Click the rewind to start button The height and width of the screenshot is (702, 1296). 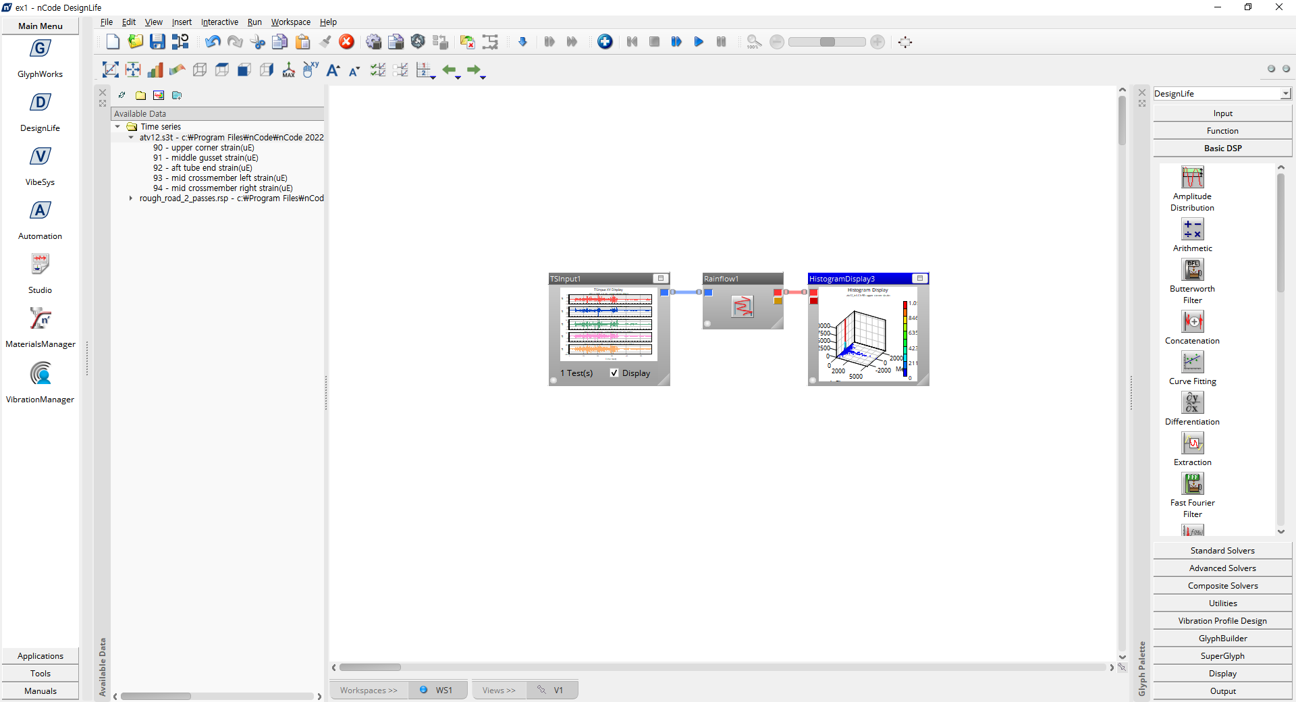point(632,42)
